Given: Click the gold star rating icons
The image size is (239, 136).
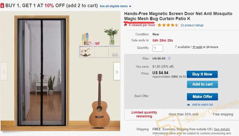Looking at the screenshot, I should 168,25.
